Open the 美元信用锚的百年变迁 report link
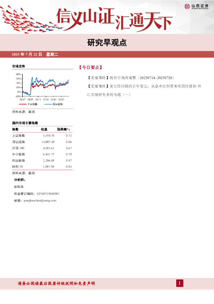The image size is (214, 304). [x=144, y=90]
